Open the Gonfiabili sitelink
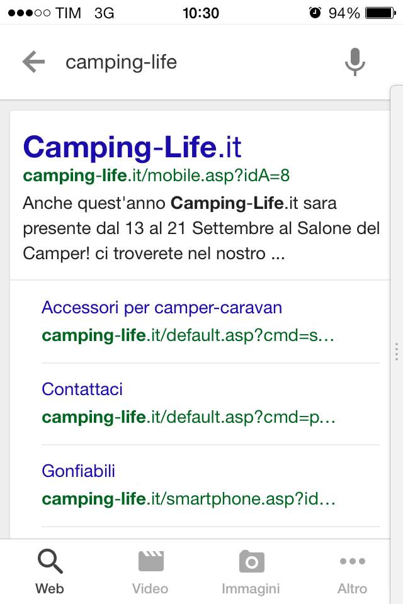 pos(78,471)
